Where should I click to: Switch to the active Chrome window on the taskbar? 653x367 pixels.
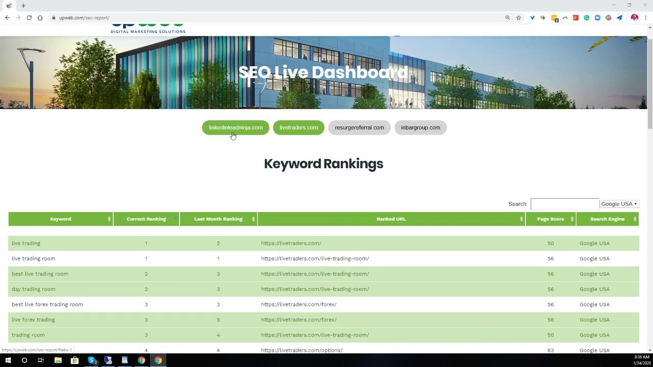(x=158, y=360)
